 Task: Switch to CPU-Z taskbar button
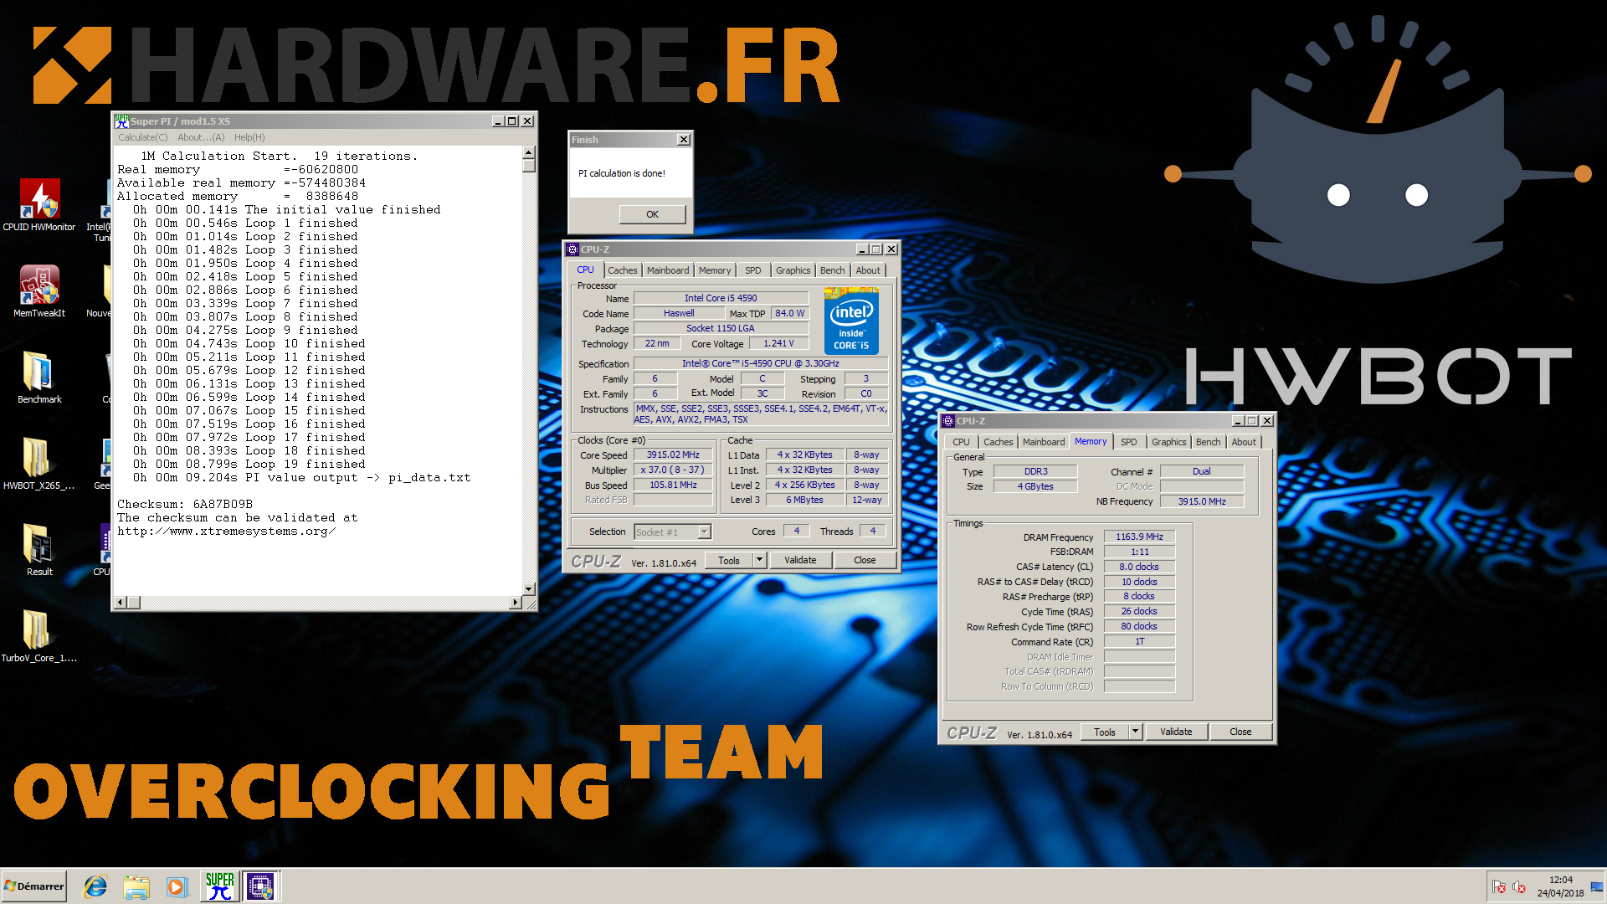260,886
